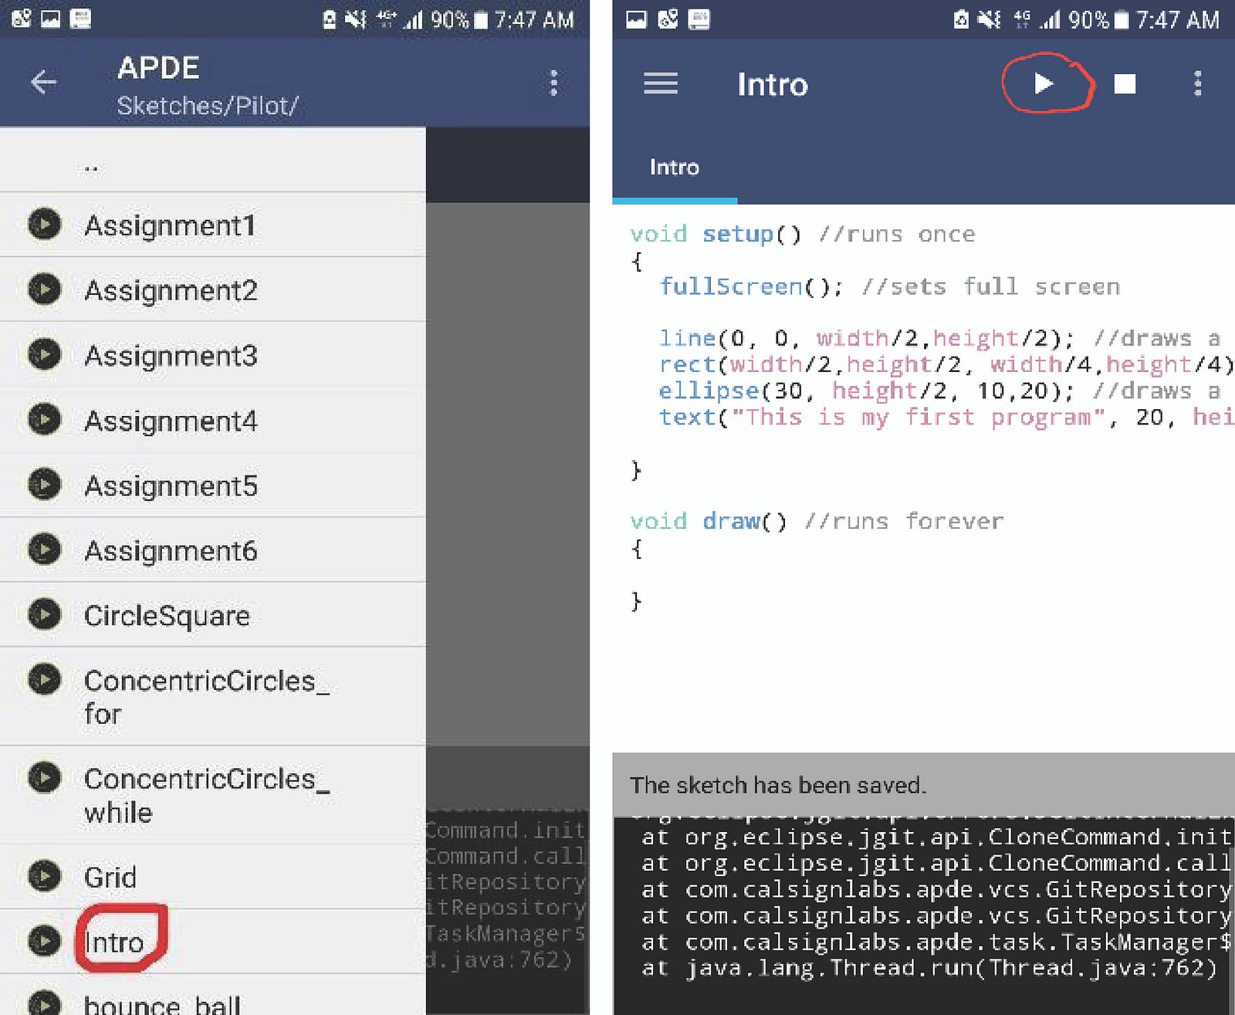1235x1015 pixels.
Task: Tap the sketch icon beside Assignment4
Action: pos(44,419)
